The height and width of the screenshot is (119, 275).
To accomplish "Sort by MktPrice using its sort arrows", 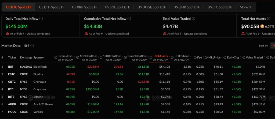I will point(222,57).
